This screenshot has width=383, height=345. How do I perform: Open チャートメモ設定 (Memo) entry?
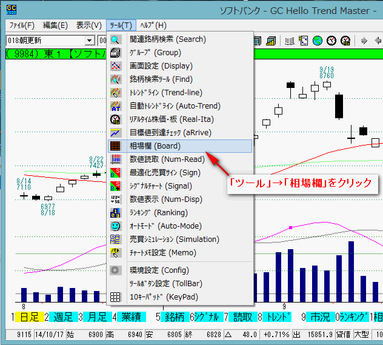pos(180,253)
